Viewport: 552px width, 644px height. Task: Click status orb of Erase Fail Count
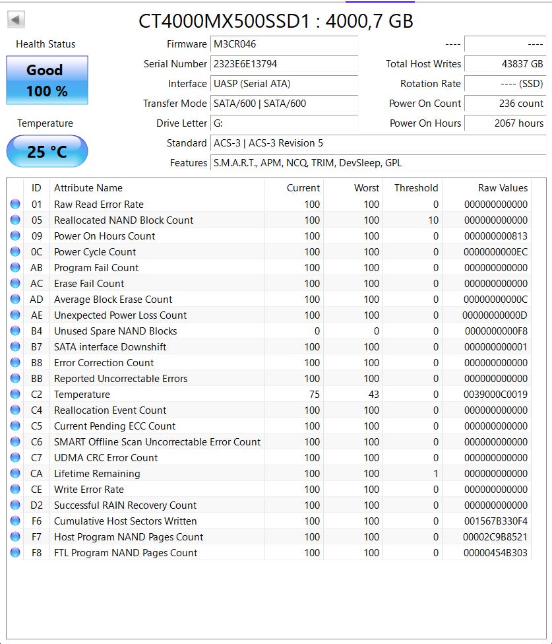click(15, 283)
